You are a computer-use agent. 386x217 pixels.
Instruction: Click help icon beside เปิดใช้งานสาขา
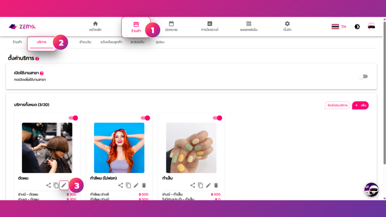pyautogui.click(x=42, y=73)
